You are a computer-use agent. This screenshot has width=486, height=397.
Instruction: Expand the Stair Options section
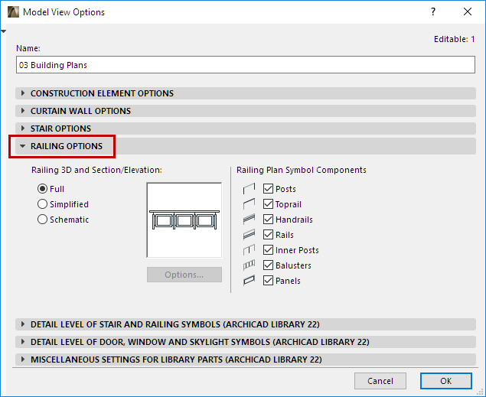(x=246, y=129)
